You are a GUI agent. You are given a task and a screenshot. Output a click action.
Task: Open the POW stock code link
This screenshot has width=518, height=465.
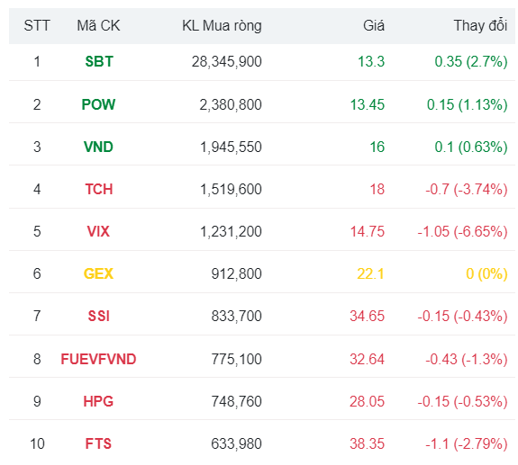tap(98, 104)
